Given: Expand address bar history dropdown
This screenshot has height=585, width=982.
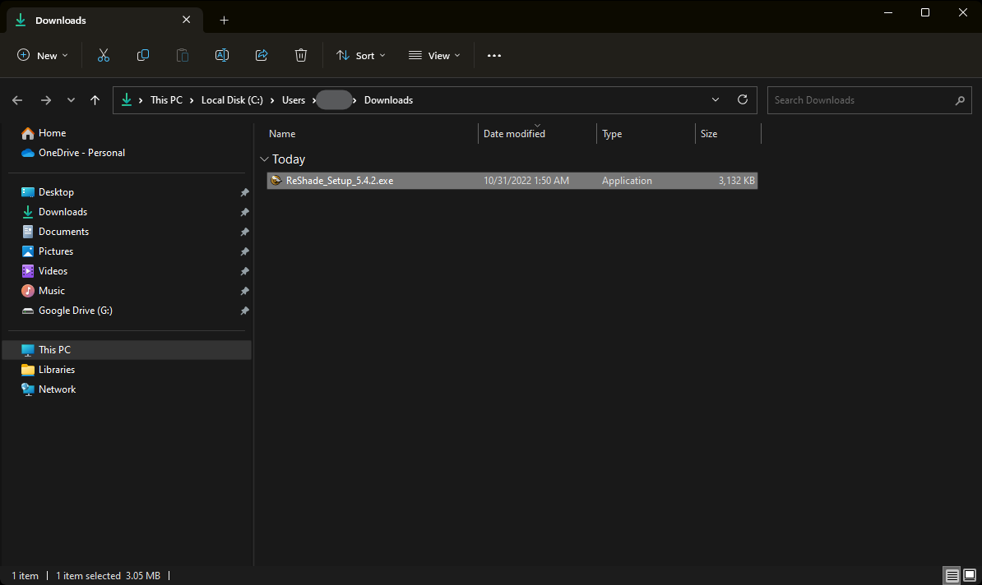Looking at the screenshot, I should pos(716,100).
